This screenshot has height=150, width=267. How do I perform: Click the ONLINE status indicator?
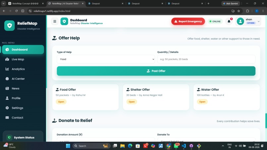(215, 22)
